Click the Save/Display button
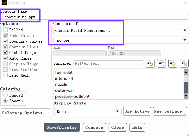189x136 pixels. [x=62, y=127]
